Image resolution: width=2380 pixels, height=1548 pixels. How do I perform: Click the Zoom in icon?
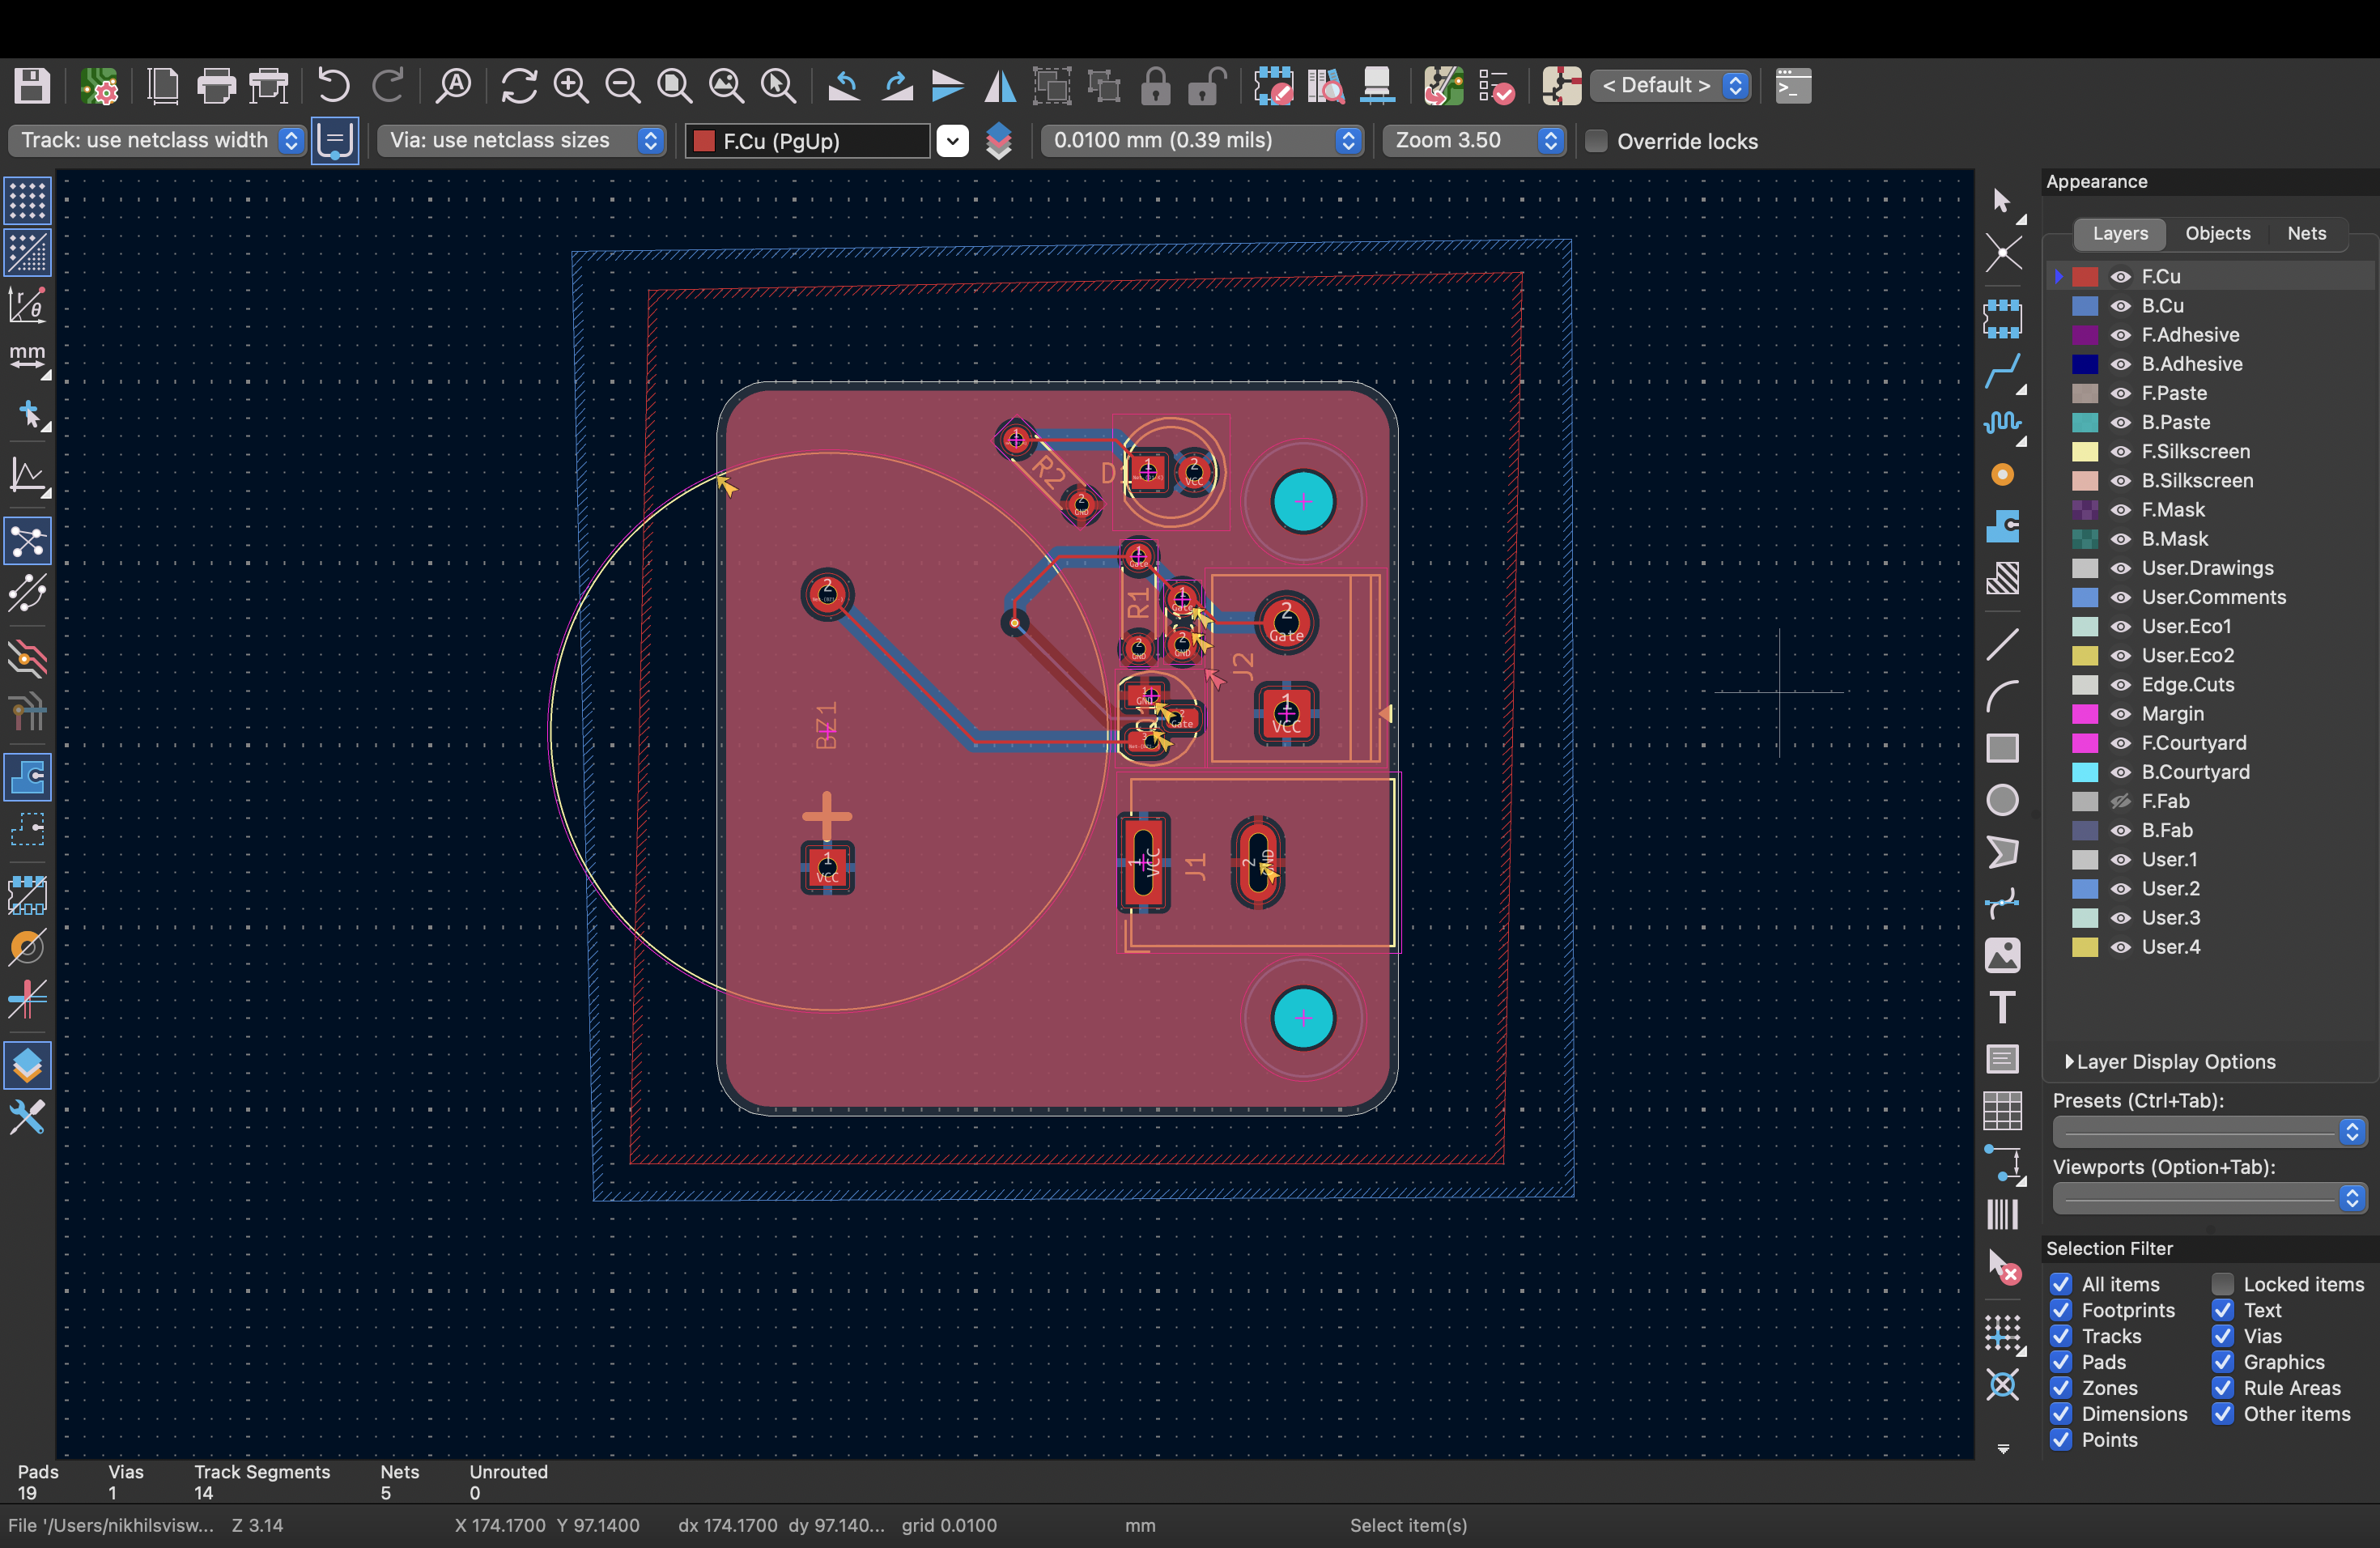point(571,86)
